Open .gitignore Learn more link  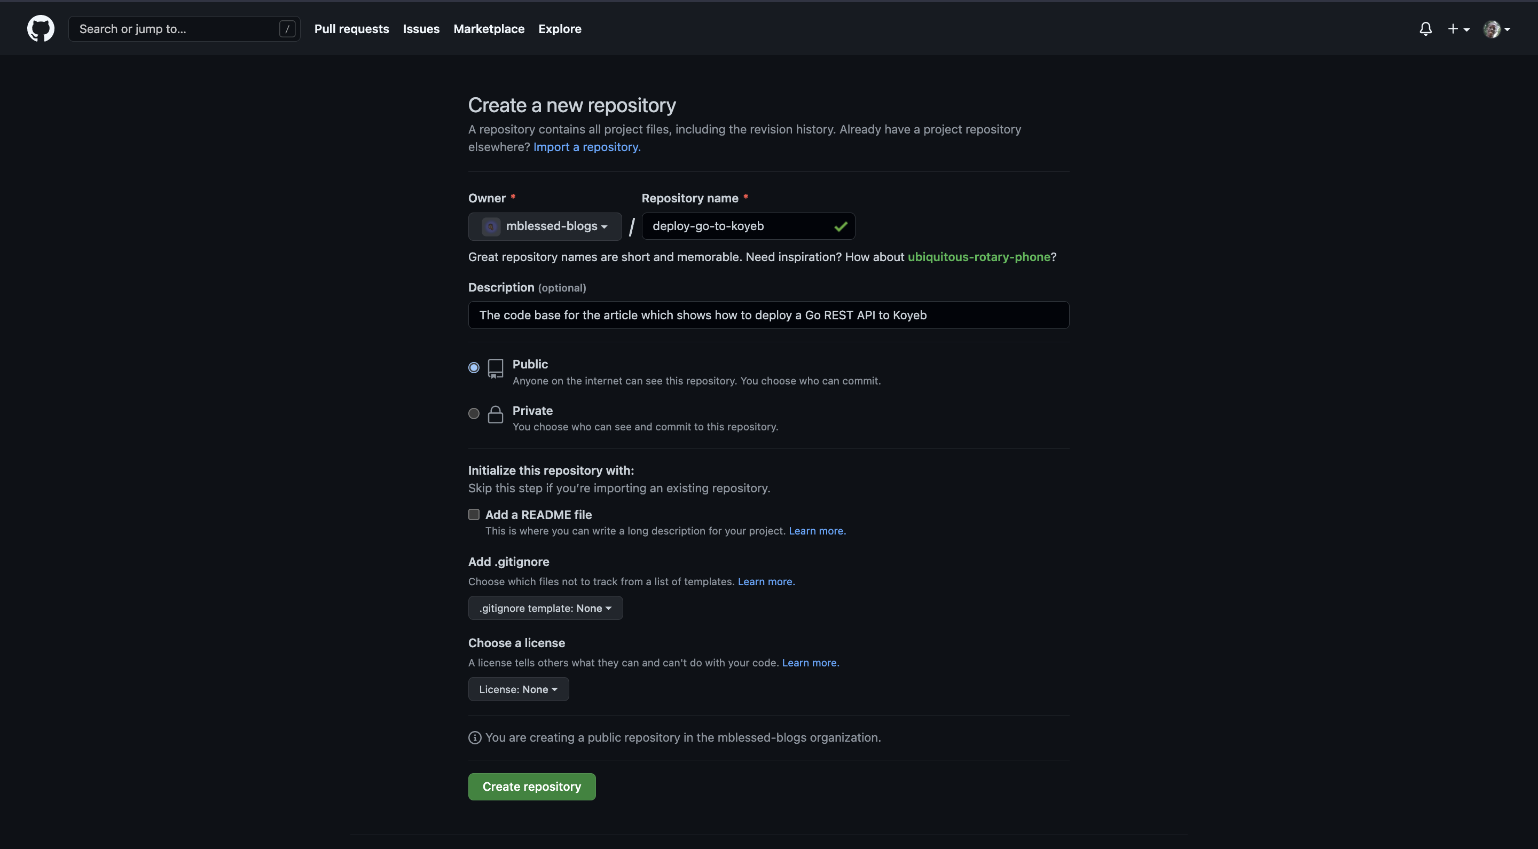click(x=766, y=581)
